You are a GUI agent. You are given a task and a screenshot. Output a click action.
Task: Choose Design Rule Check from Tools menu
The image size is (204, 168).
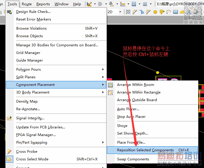coord(56,12)
